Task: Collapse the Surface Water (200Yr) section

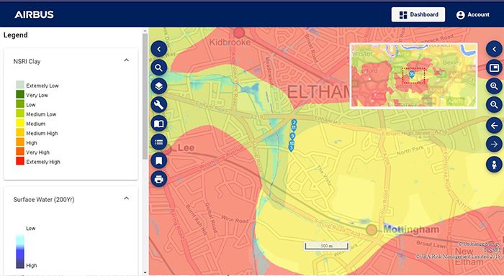Action: [x=126, y=198]
